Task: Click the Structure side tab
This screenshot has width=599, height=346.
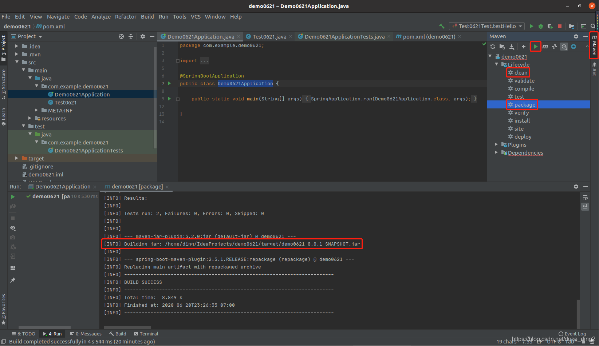Action: tap(4, 84)
